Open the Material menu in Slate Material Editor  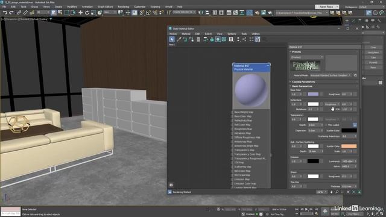click(186, 34)
